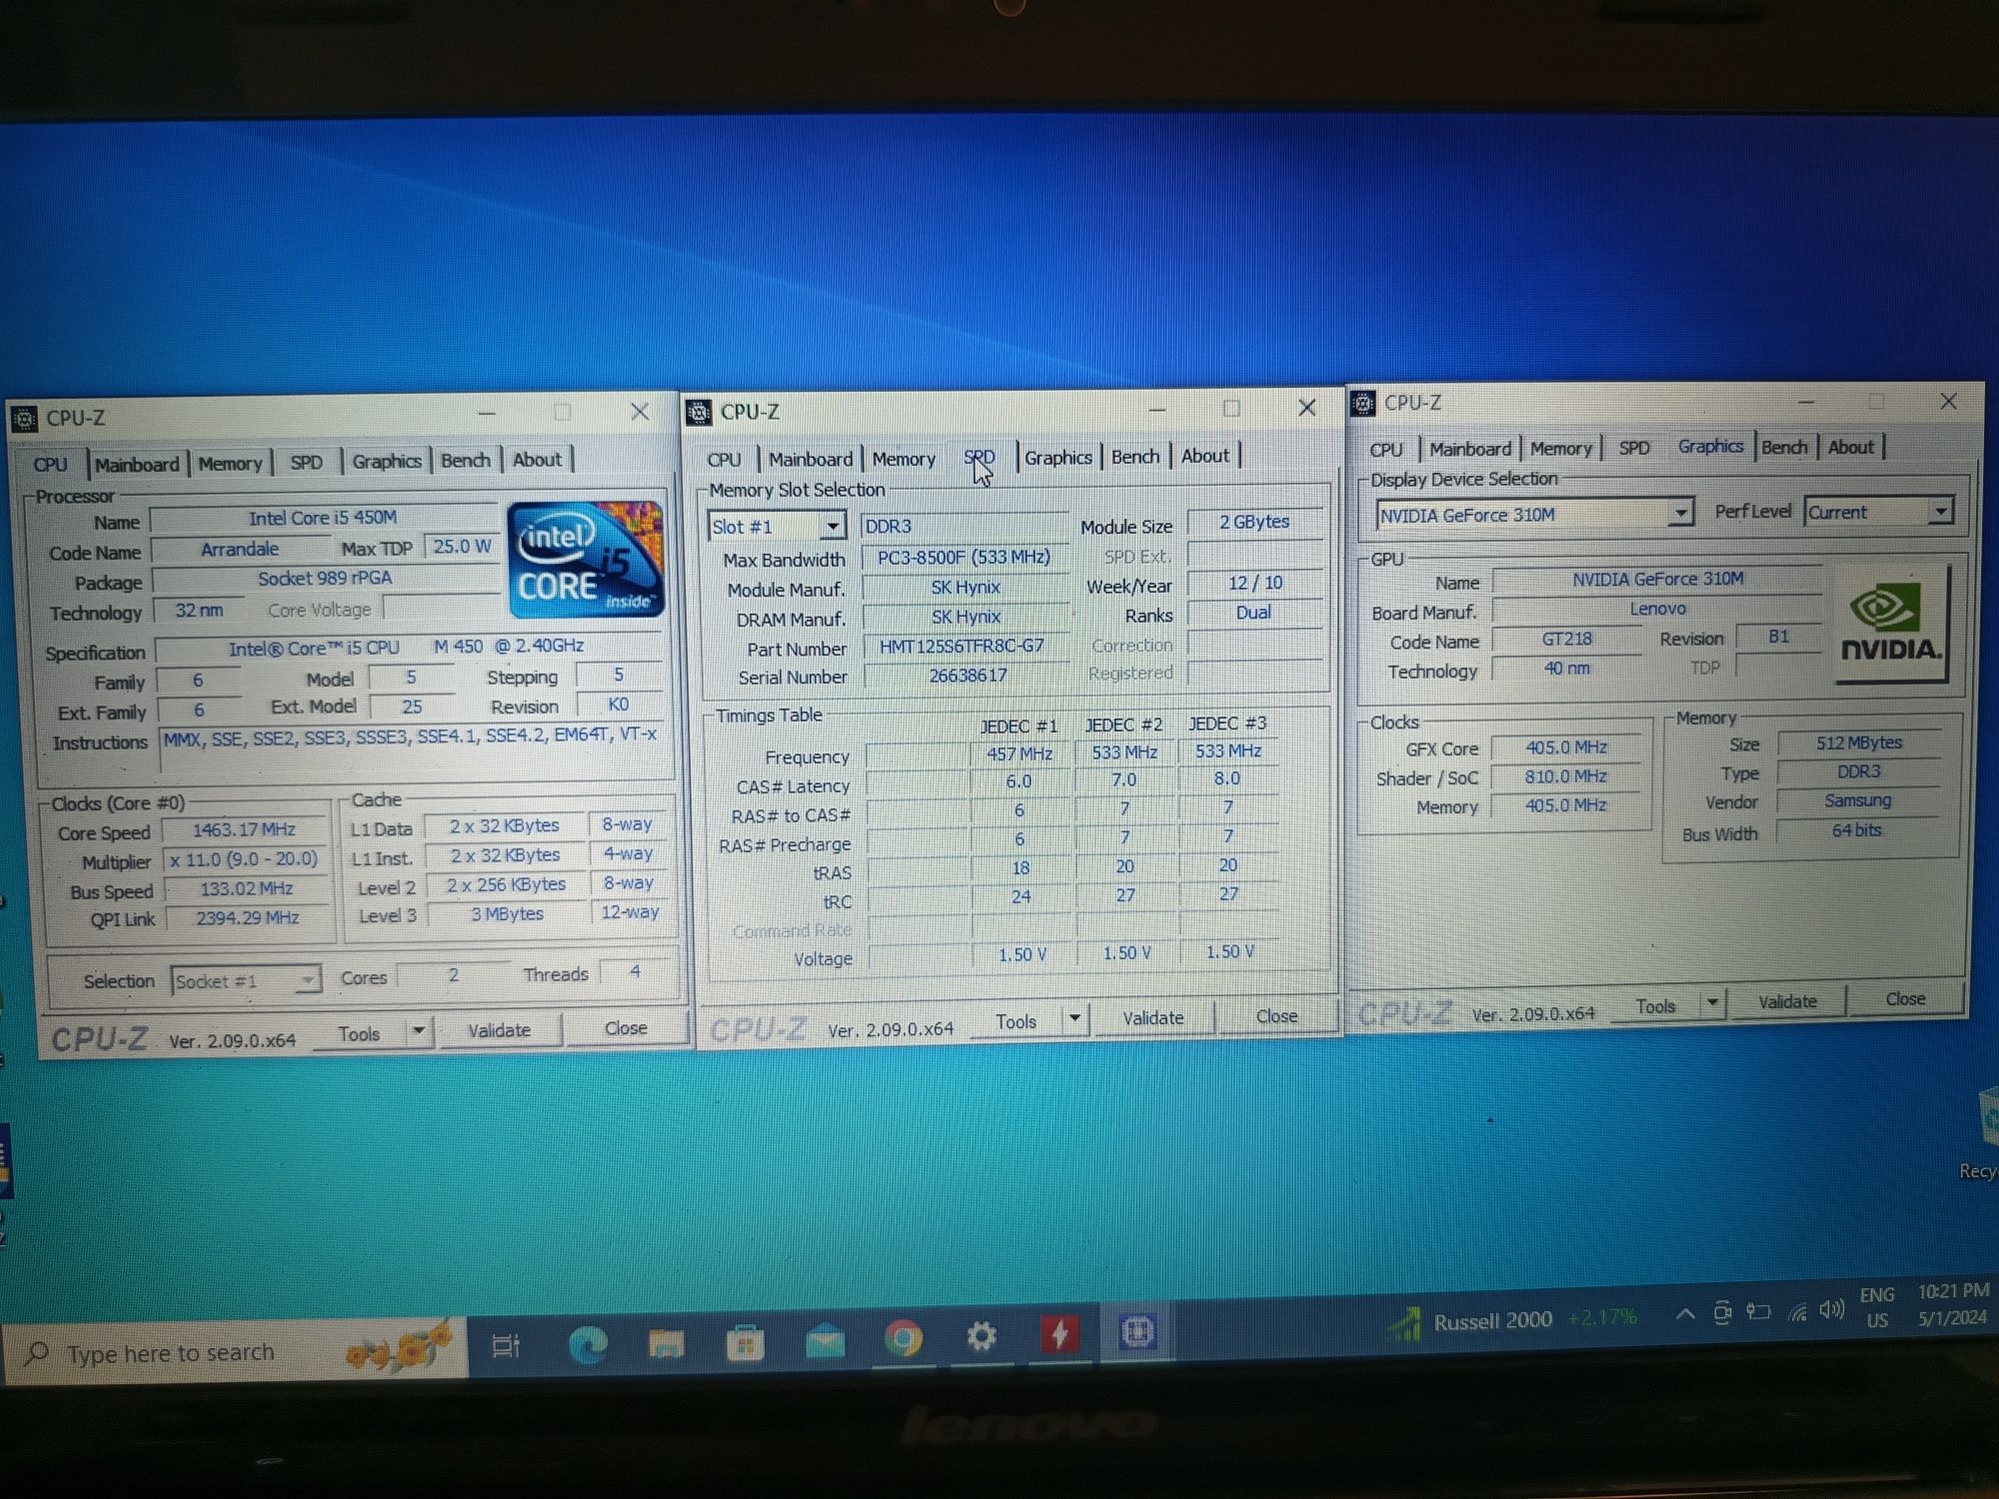Image resolution: width=1999 pixels, height=1499 pixels.
Task: Click the Max Bandwidth PC3-8500F value
Action: point(964,557)
